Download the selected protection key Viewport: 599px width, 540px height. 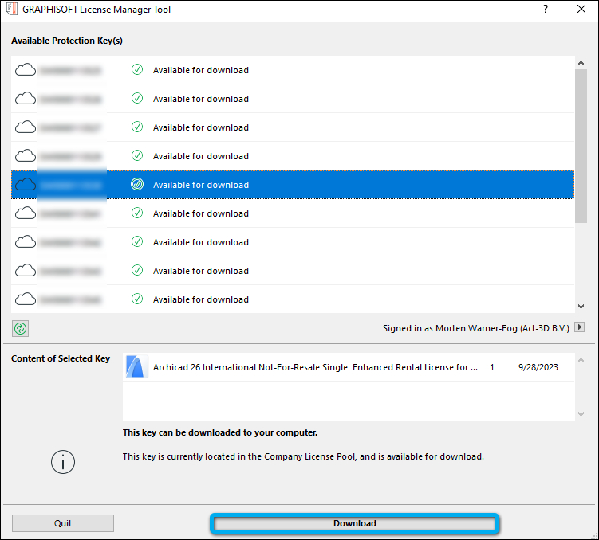[354, 523]
